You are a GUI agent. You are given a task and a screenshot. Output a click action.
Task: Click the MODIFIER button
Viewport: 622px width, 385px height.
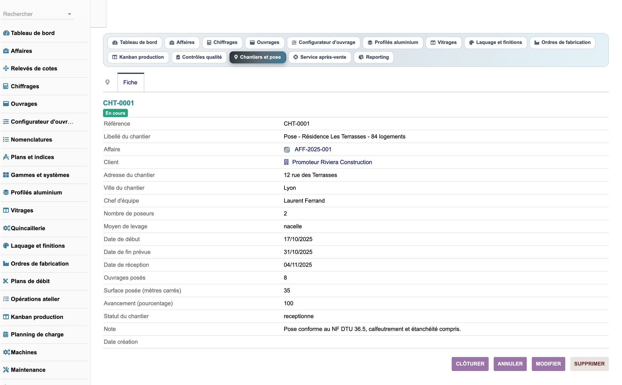(x=548, y=364)
